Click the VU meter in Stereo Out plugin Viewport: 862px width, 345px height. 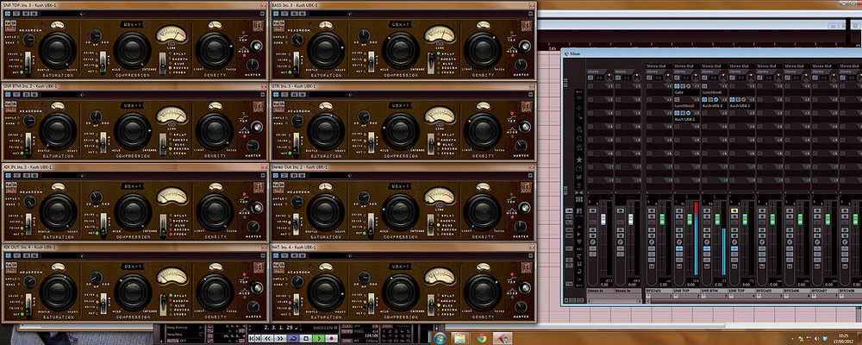[439, 195]
